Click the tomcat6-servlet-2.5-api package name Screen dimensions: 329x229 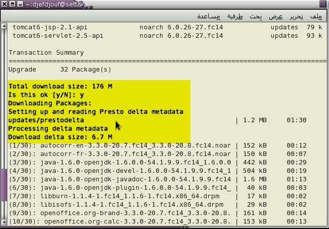58,36
